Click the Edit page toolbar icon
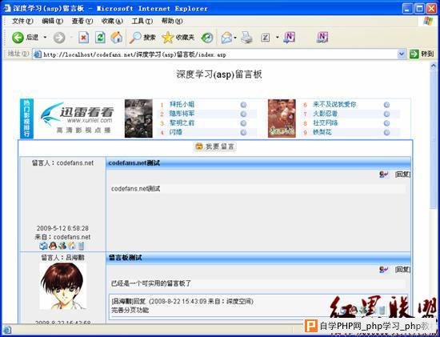The image size is (440, 337). [x=265, y=38]
